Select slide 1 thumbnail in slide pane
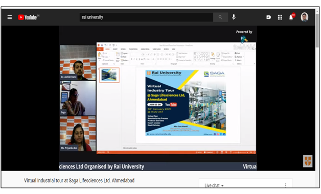This screenshot has width=321, height=194. [x=109, y=75]
